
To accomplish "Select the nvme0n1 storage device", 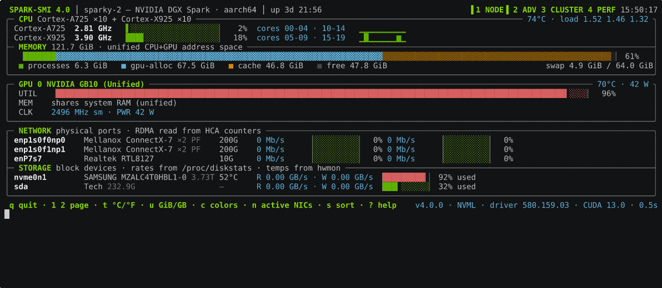I will click(x=30, y=177).
